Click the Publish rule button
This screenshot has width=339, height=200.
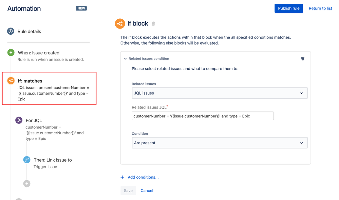[x=289, y=8]
